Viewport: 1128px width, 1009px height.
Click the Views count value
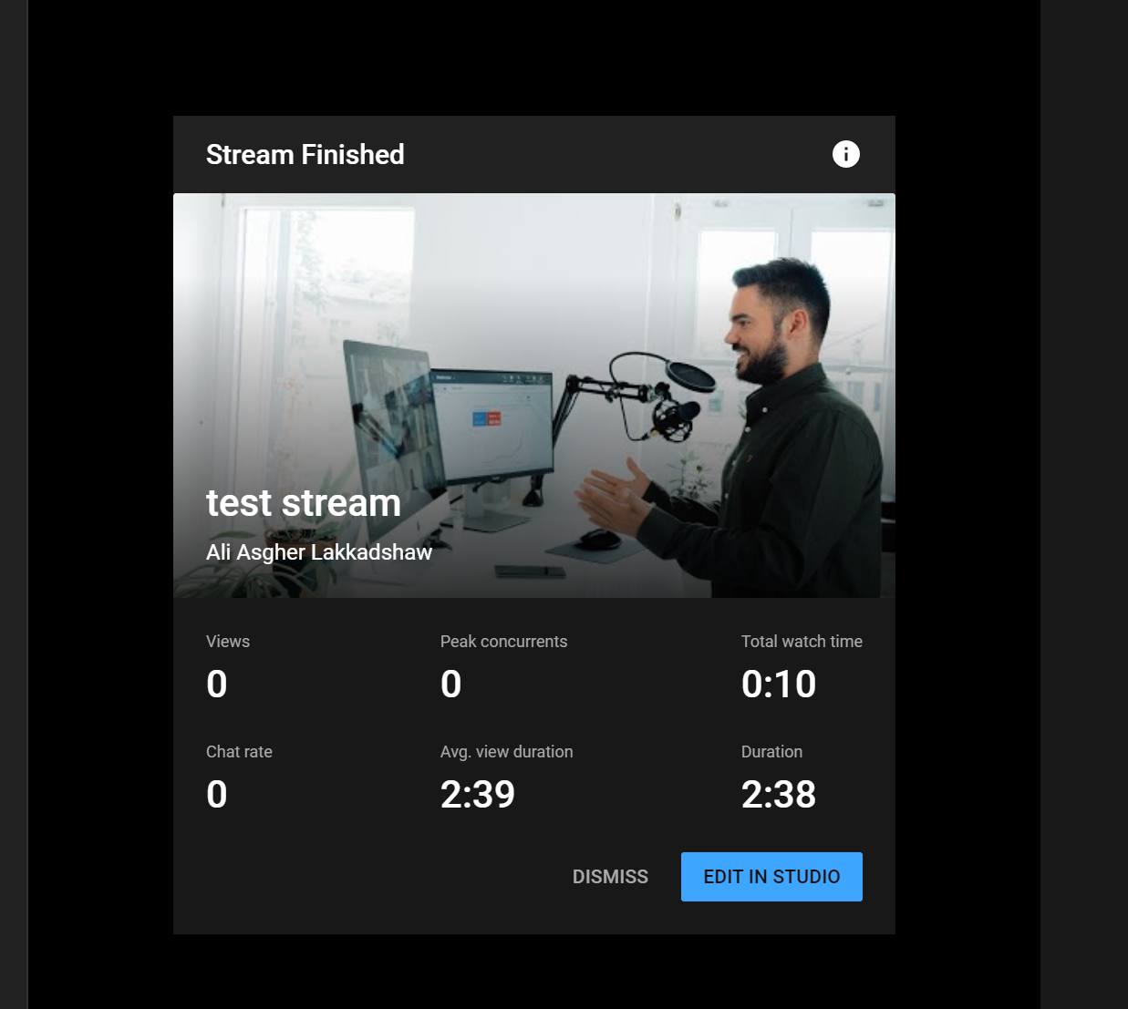(x=217, y=684)
